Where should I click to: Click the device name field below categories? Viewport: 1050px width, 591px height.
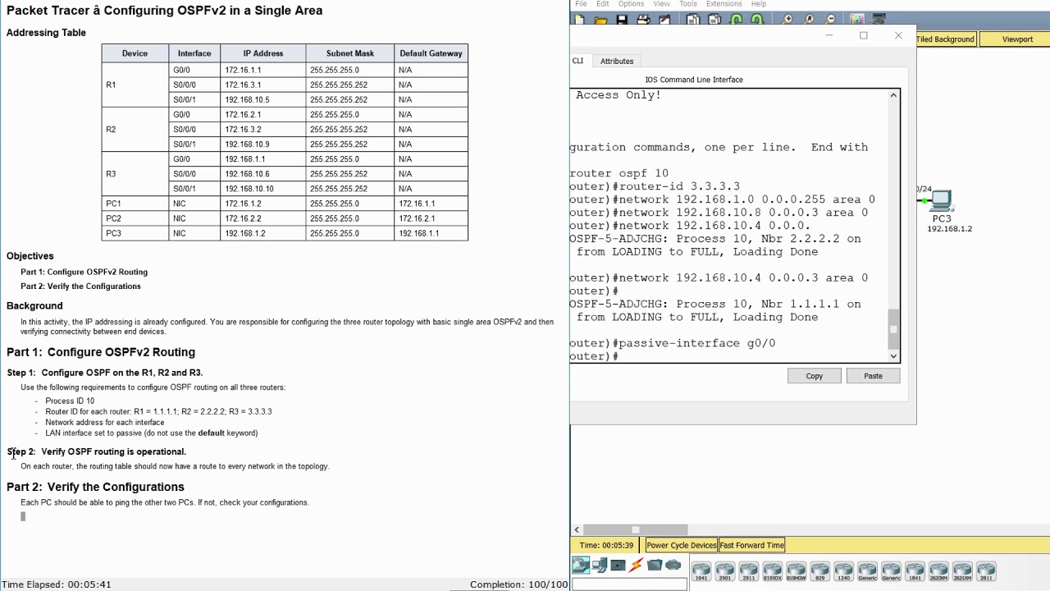point(629,584)
